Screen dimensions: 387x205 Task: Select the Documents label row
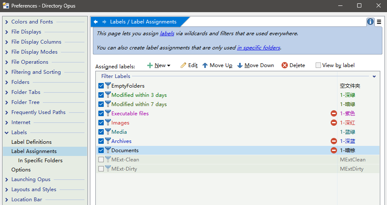(x=238, y=151)
